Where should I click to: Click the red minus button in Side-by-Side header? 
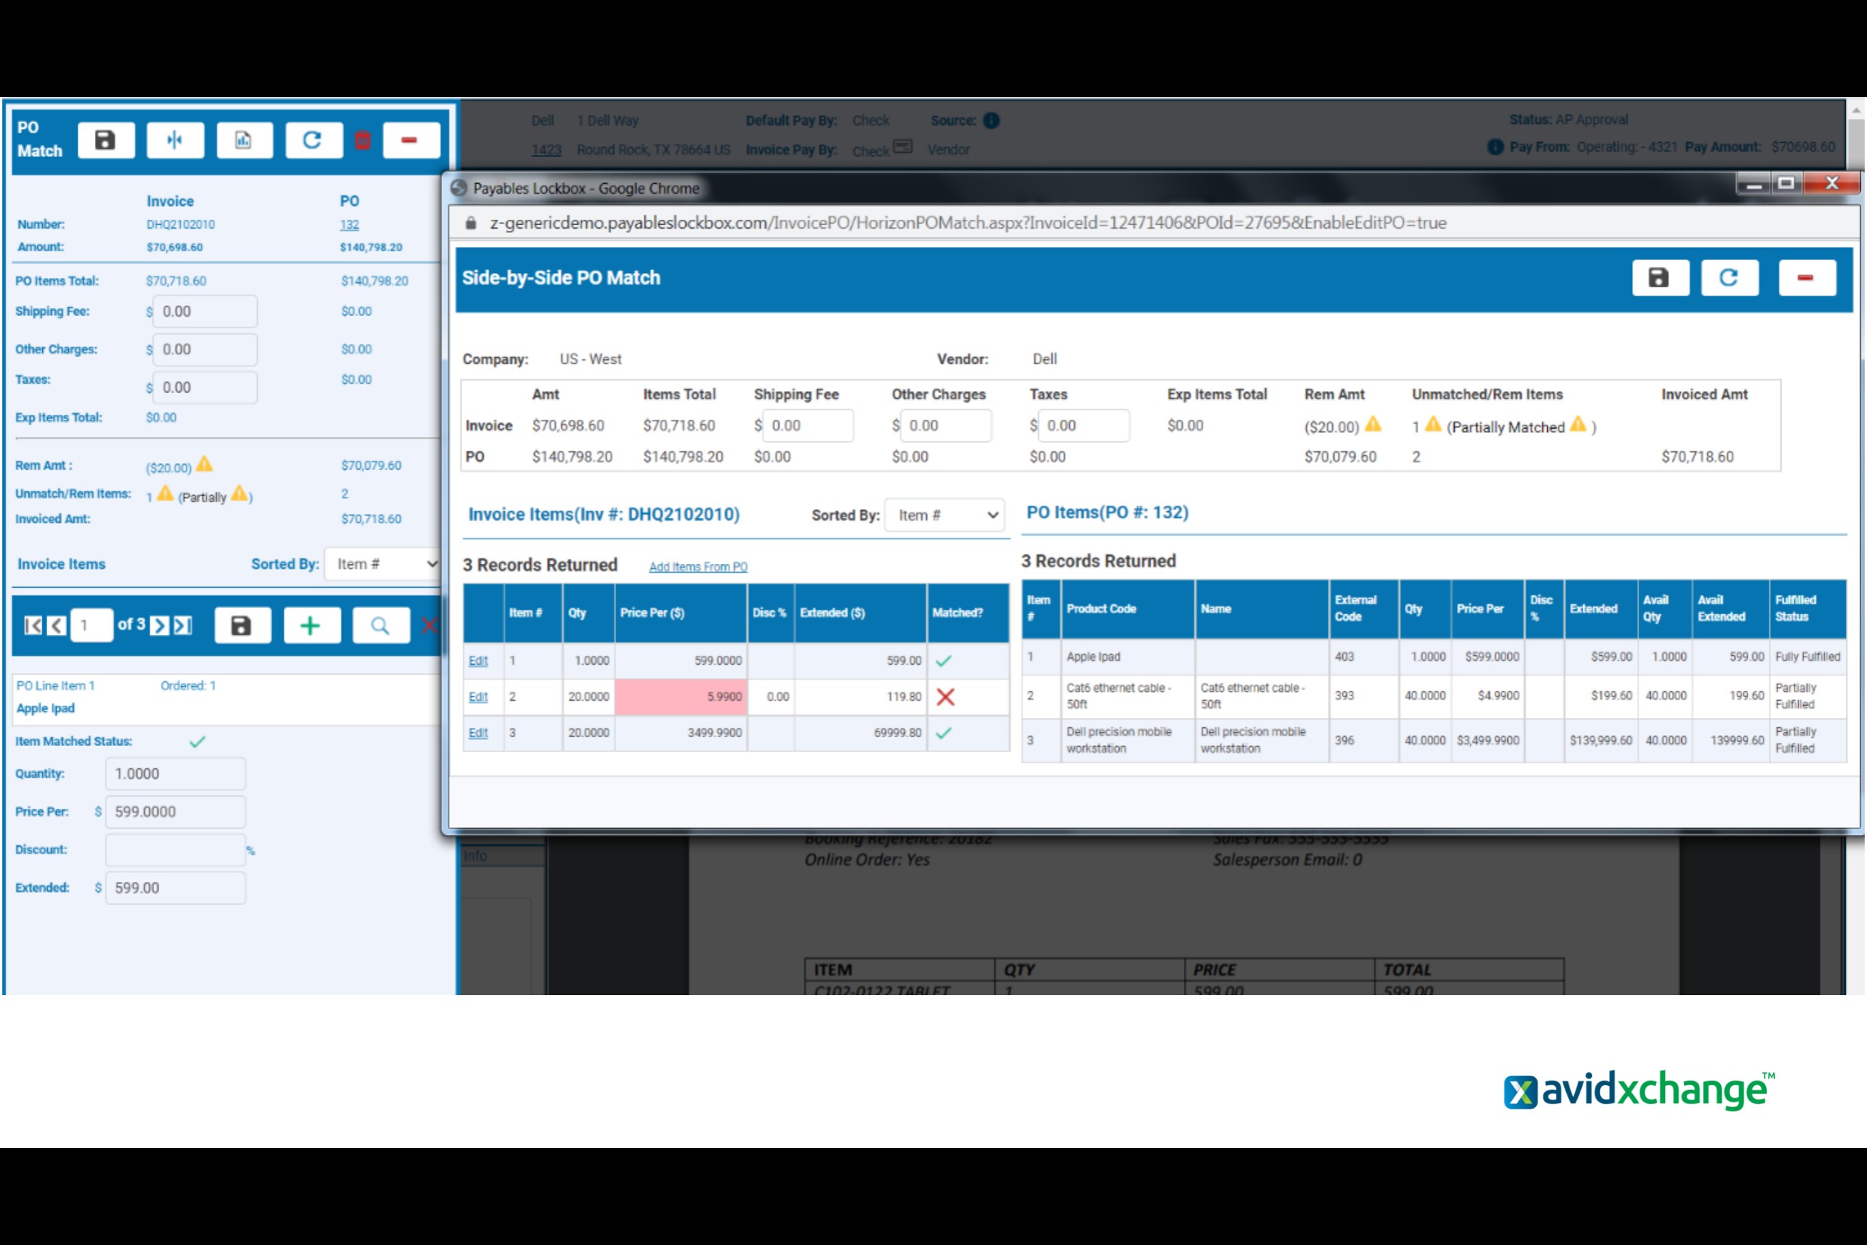1807,278
